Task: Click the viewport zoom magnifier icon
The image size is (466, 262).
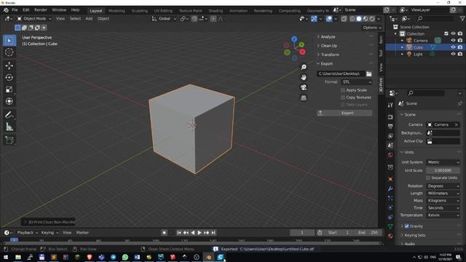Action: coord(304,67)
